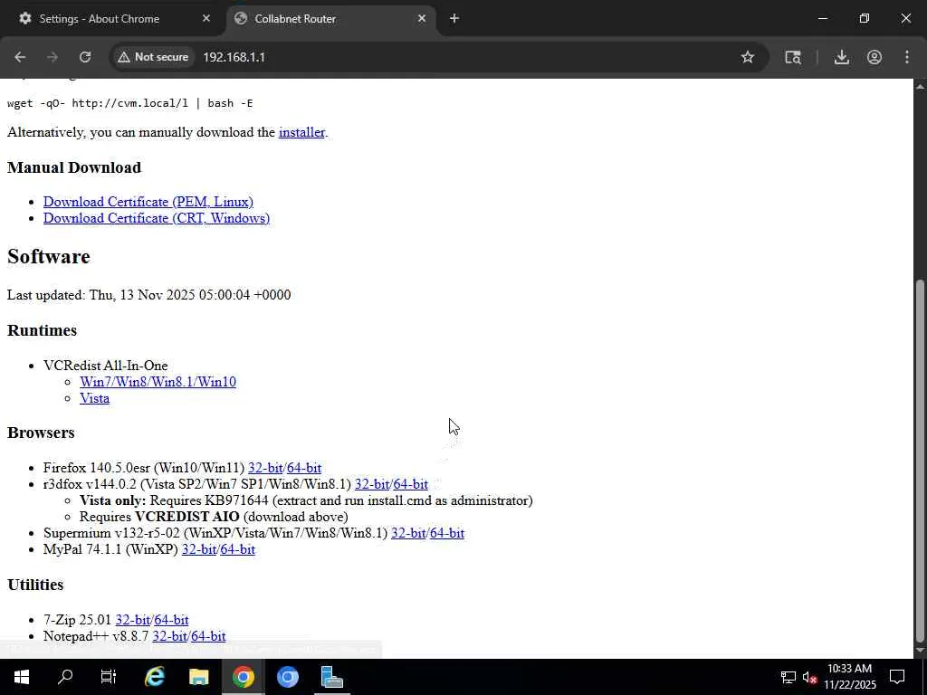Viewport: 927px width, 695px height.
Task: Launch Internet Explorer from the taskbar
Action: point(154,677)
